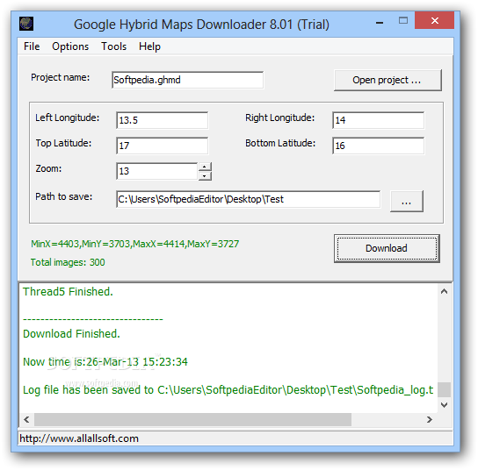Click the Project name input field

[187, 80]
